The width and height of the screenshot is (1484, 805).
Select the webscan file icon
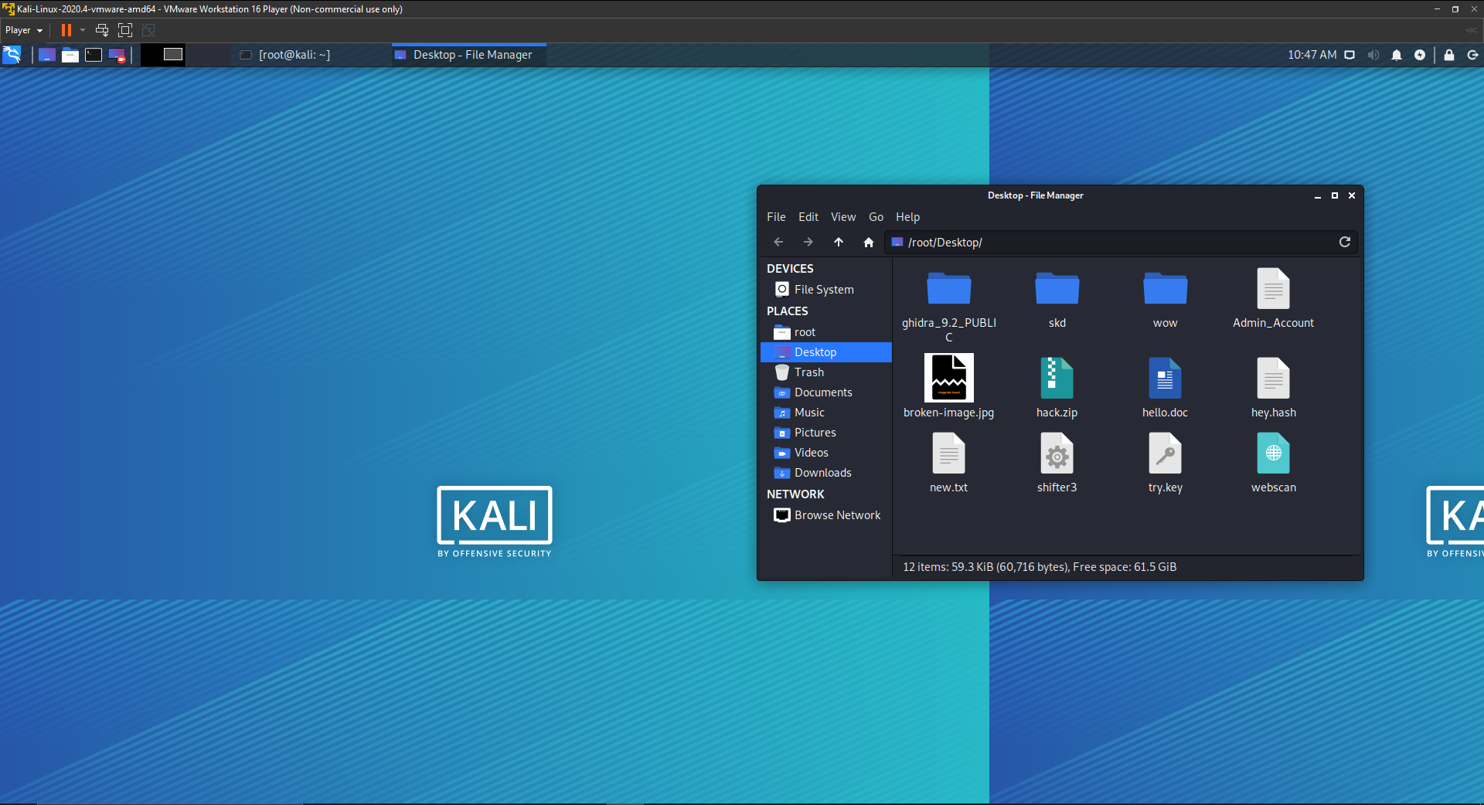click(1273, 454)
